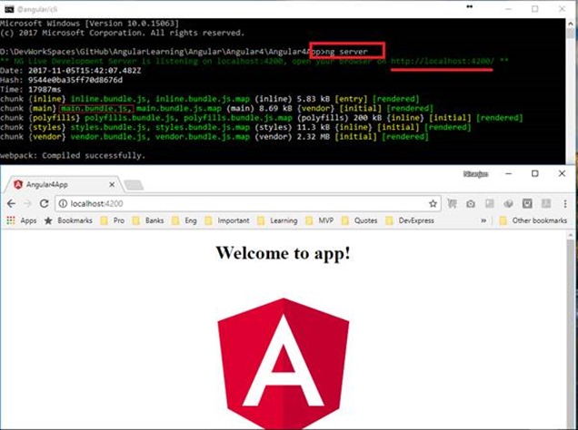Expand hidden bookmarks with the chevron
Viewport: 578px width, 430px height.
483,220
